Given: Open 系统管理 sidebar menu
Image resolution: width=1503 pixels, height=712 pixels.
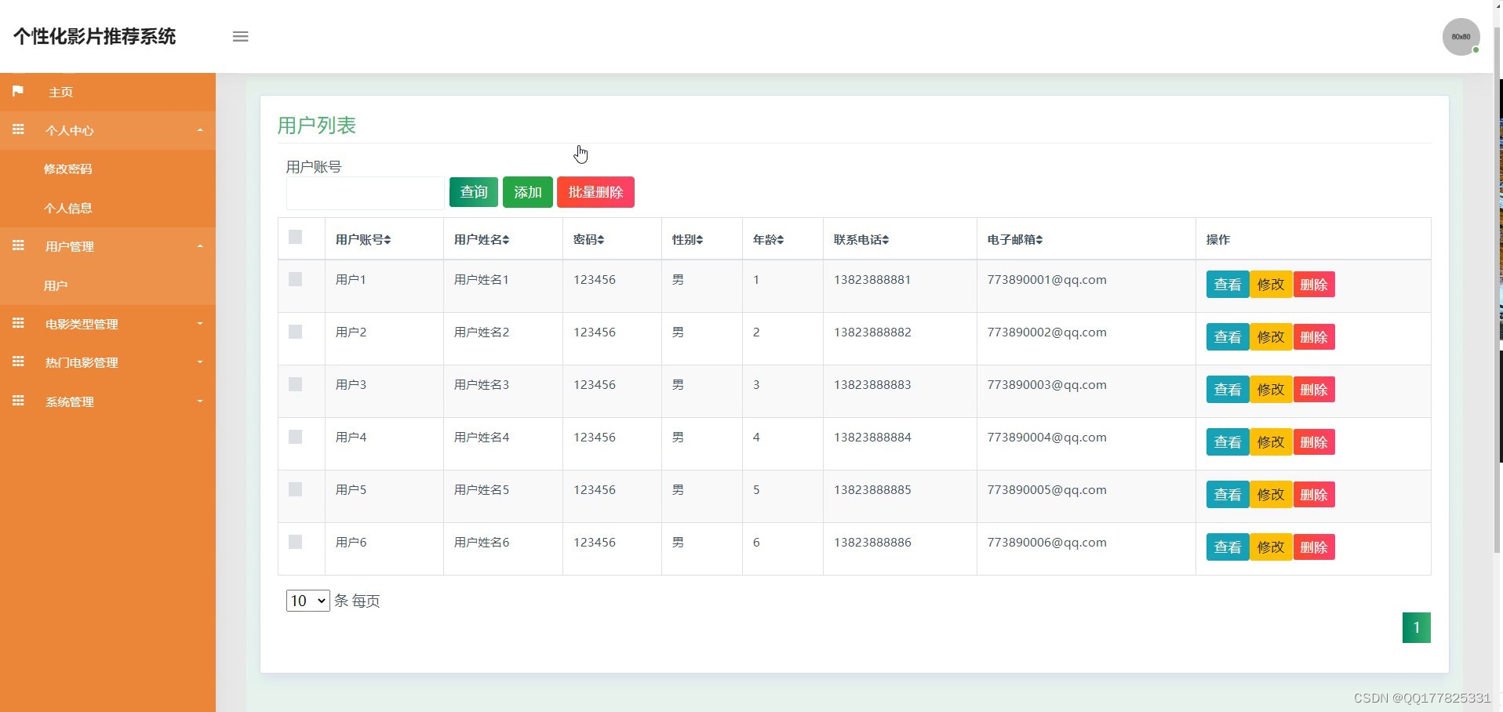Looking at the screenshot, I should pos(107,401).
